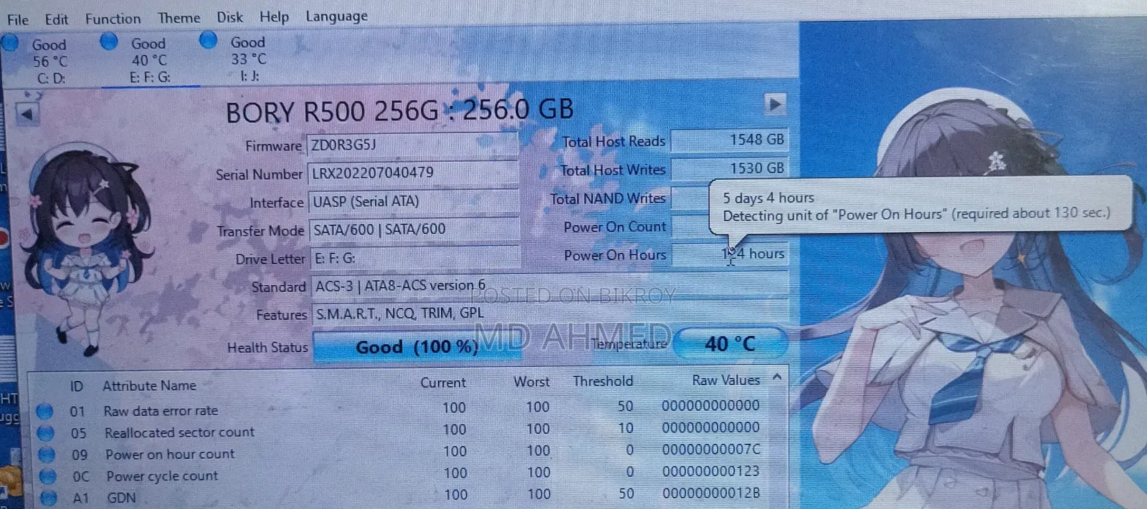Viewport: 1147px width, 509px height.
Task: Click the Total NAND Writes label
Action: [x=608, y=198]
